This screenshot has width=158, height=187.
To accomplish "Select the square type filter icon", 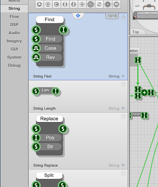I will click(82, 4).
